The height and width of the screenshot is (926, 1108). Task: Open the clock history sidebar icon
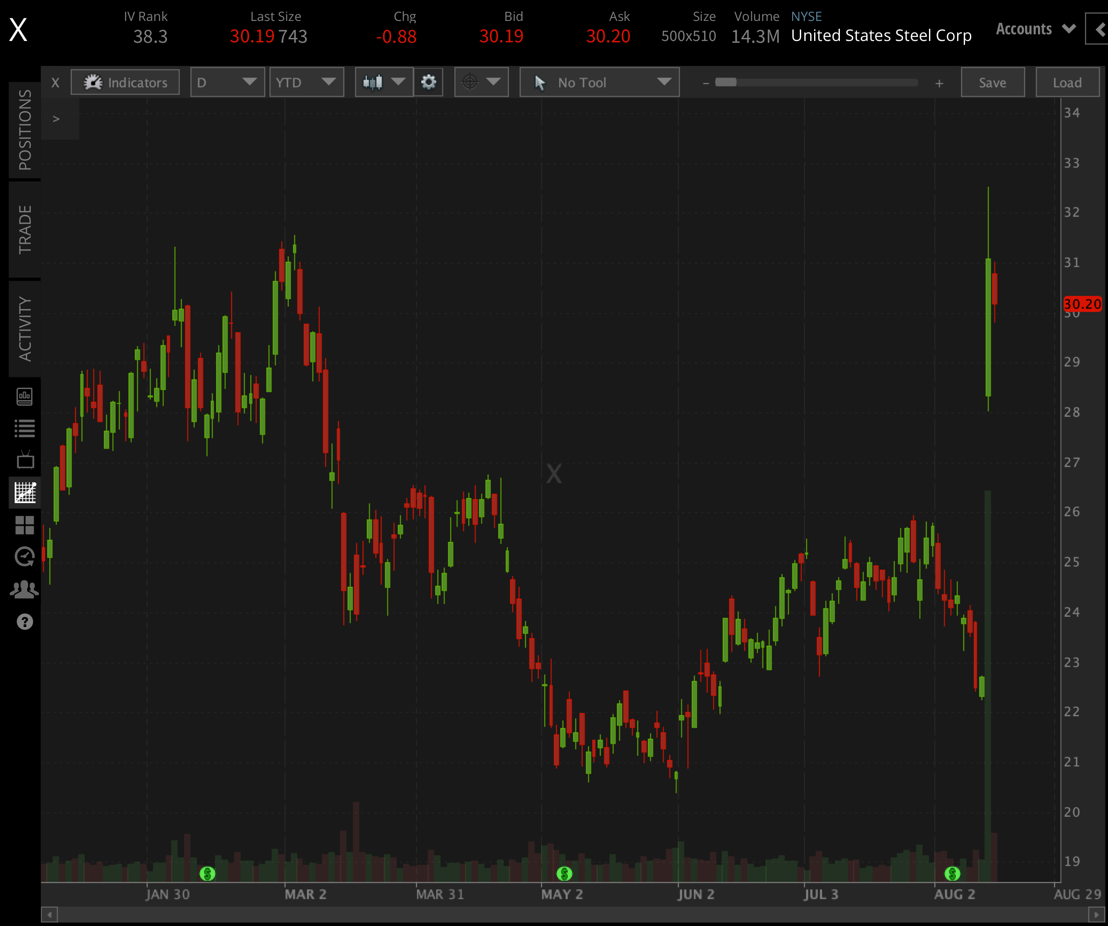(x=25, y=557)
